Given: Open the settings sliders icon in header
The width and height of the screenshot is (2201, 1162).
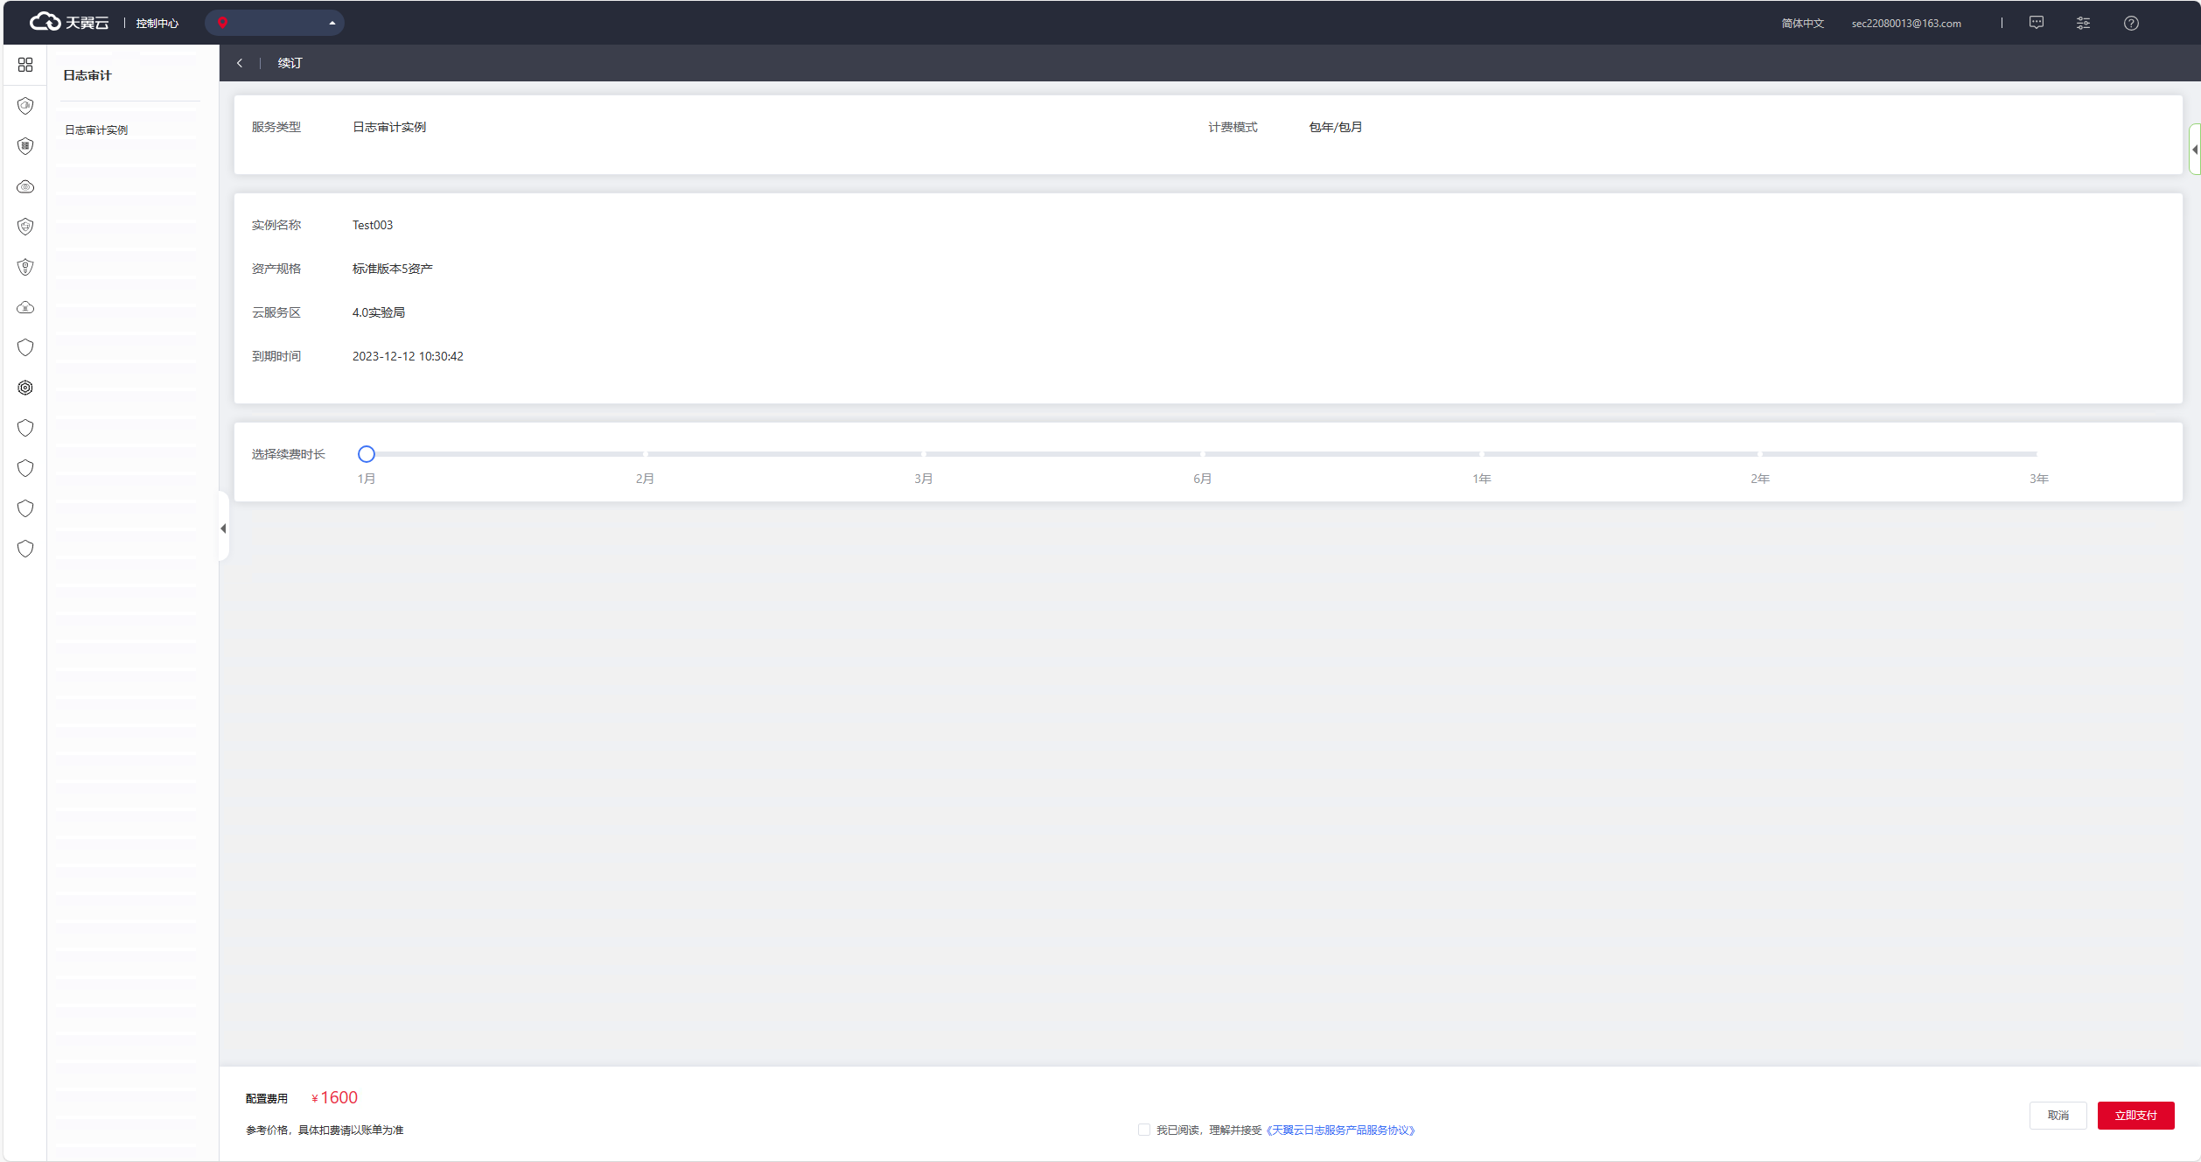Looking at the screenshot, I should point(2083,23).
